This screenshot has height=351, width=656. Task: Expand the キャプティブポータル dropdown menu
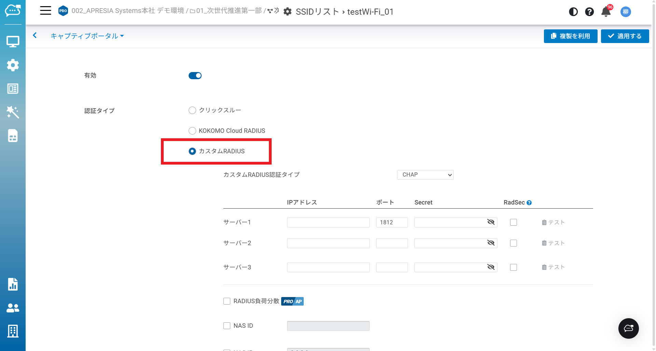pos(87,36)
